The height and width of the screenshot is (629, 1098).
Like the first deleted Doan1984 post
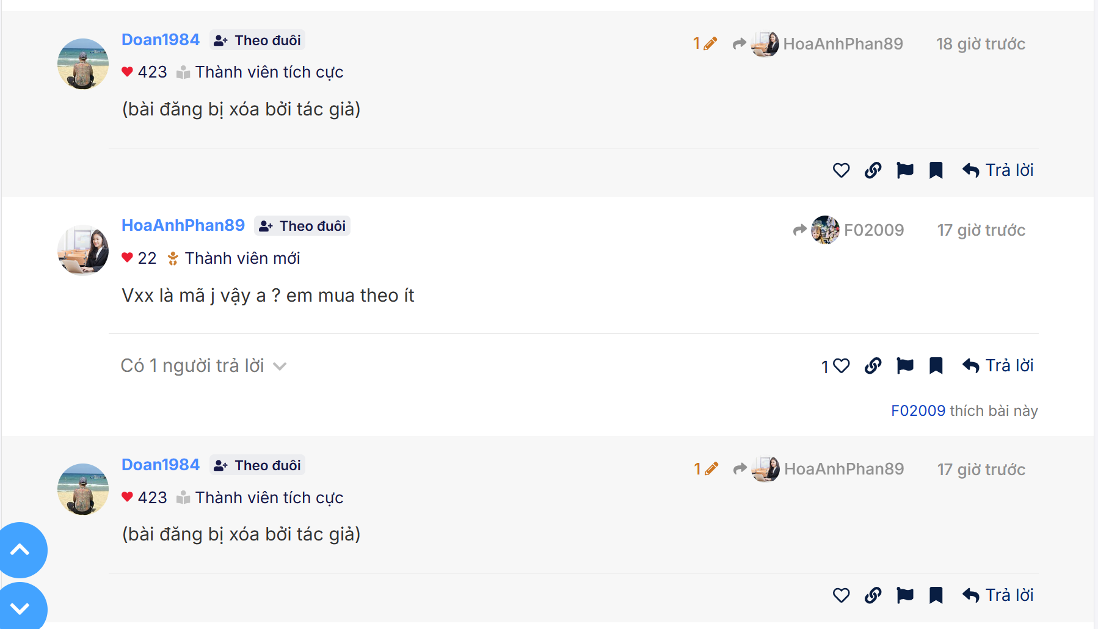pos(841,170)
